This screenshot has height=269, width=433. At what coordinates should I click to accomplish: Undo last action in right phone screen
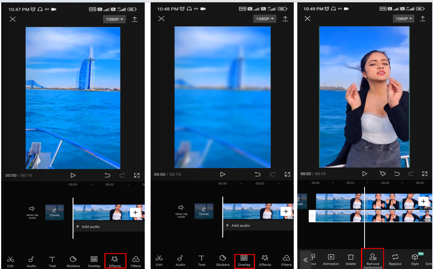tap(397, 174)
